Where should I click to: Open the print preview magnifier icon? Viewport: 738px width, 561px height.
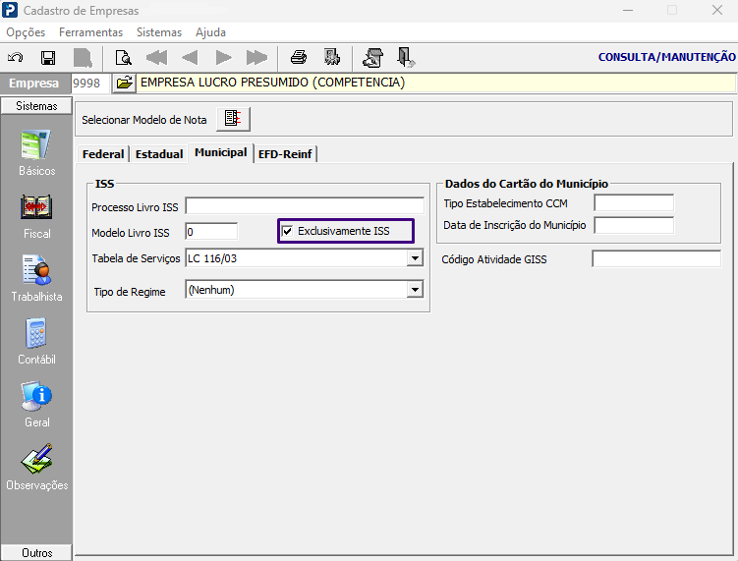(x=123, y=57)
